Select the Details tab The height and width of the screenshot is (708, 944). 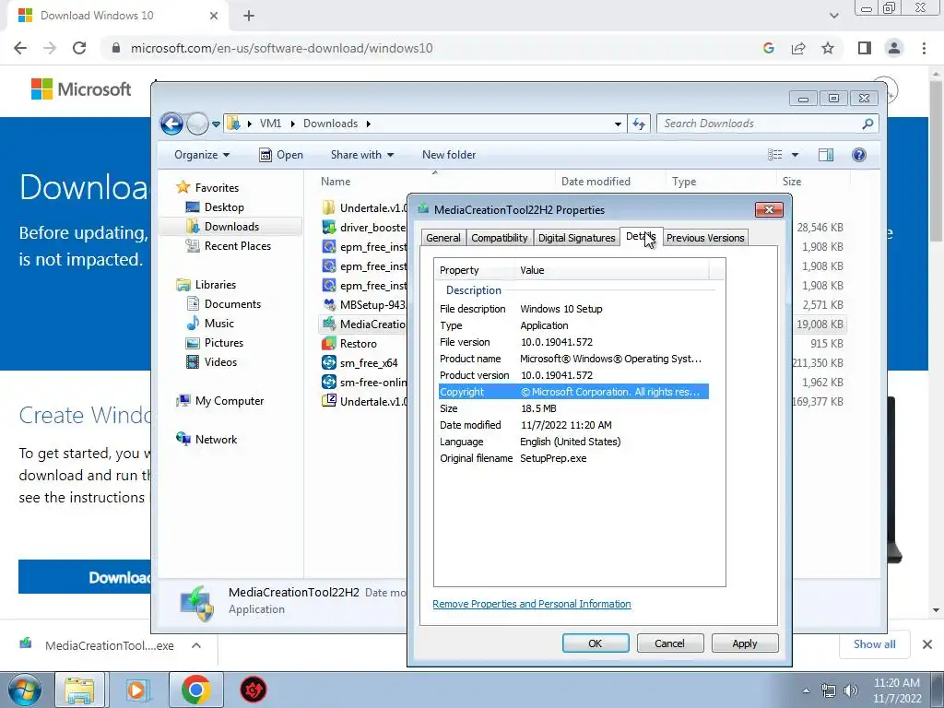click(x=642, y=237)
